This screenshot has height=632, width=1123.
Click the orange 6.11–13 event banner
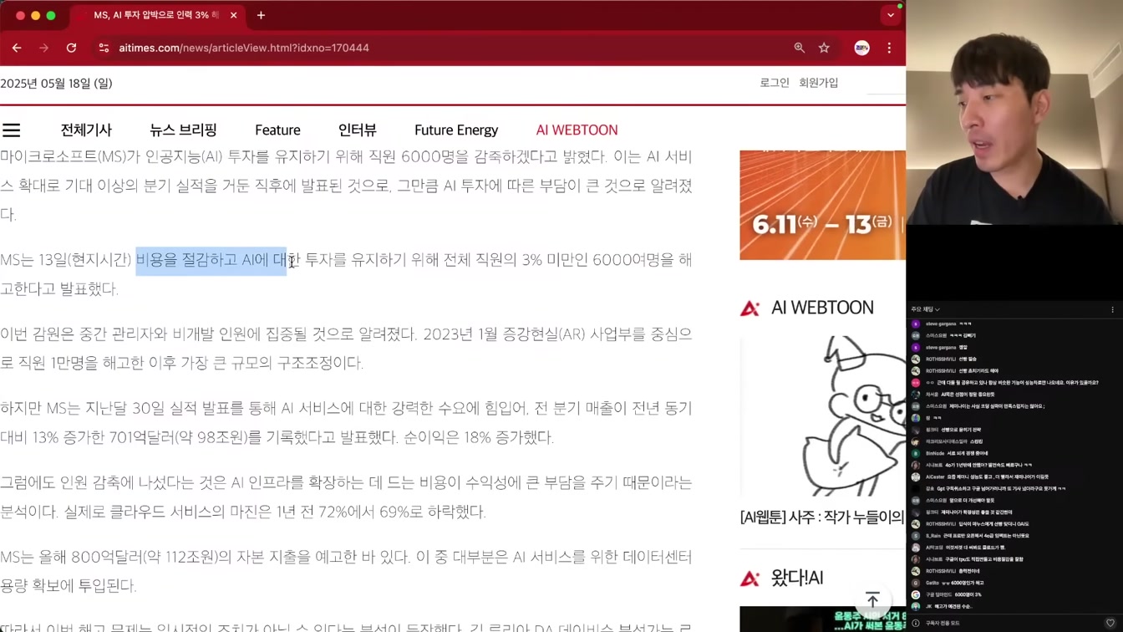pyautogui.click(x=822, y=205)
